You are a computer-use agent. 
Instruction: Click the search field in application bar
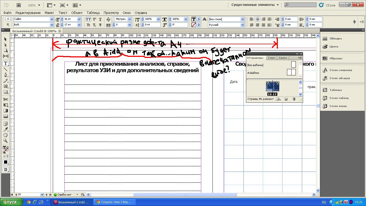point(300,5)
